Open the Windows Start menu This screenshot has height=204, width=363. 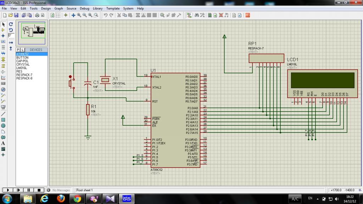tap(7, 199)
